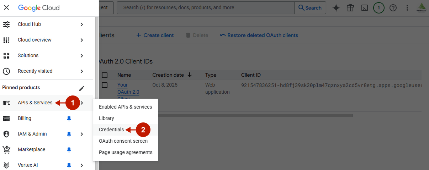
Task: Click the Name column header
Action: click(124, 75)
